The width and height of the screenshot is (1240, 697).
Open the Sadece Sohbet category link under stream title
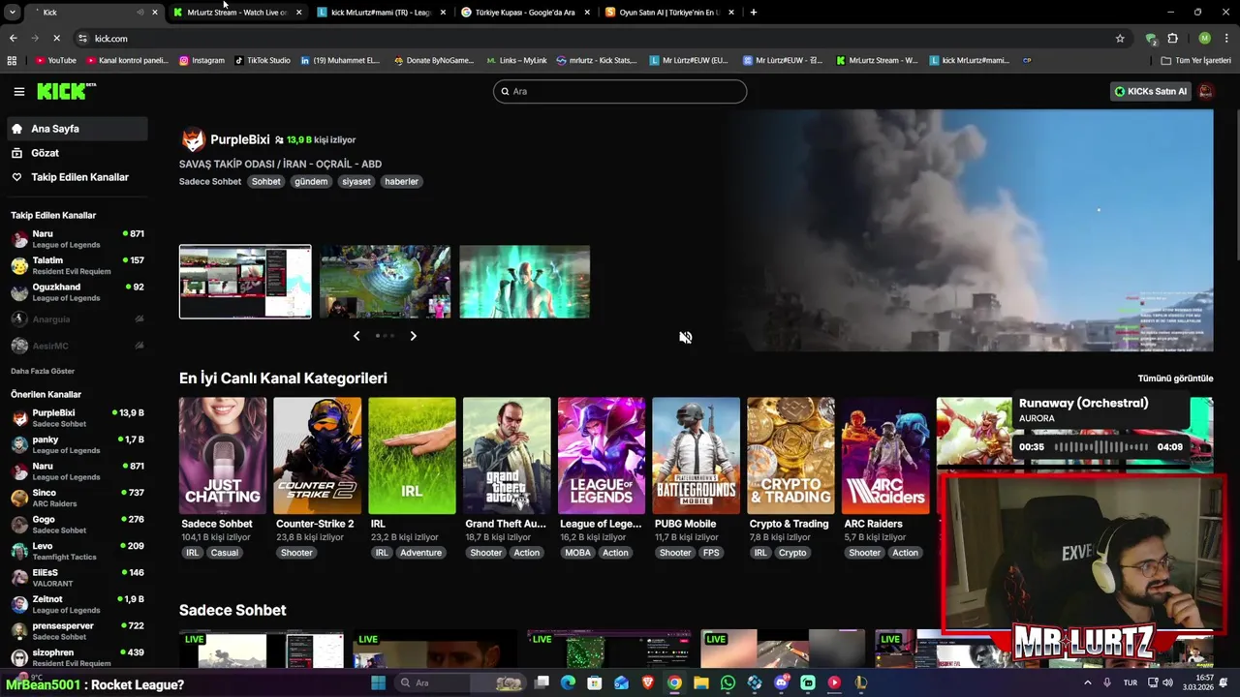[209, 181]
